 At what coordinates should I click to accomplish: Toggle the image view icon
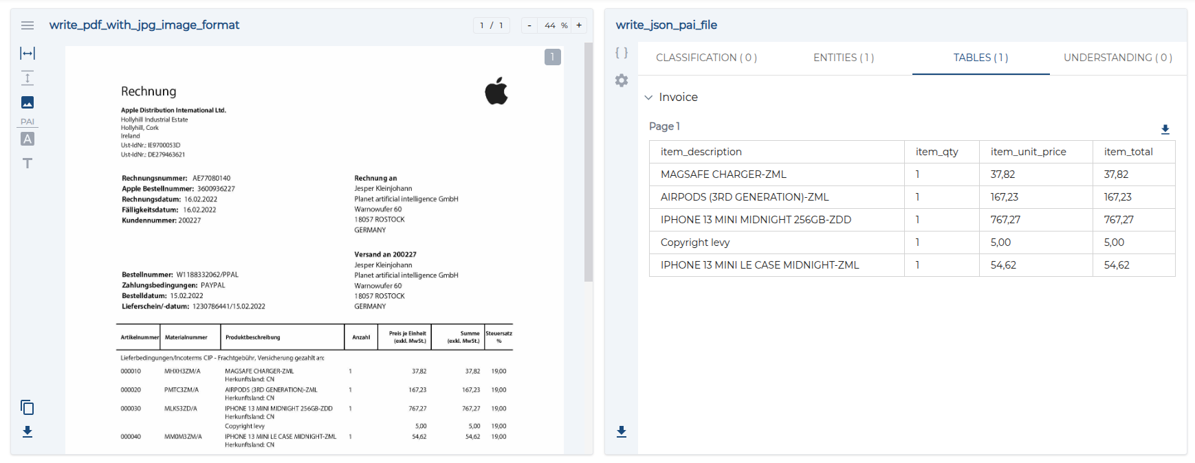(28, 102)
